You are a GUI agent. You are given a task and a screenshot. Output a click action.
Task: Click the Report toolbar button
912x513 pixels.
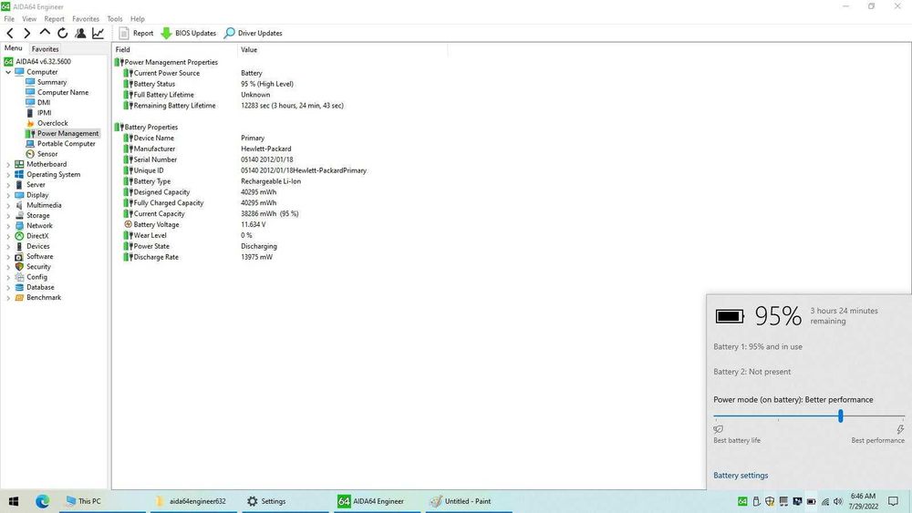pos(136,33)
